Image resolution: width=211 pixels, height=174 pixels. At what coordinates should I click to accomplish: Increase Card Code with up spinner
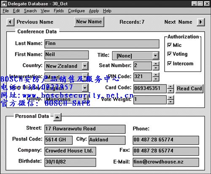[x=170, y=87]
